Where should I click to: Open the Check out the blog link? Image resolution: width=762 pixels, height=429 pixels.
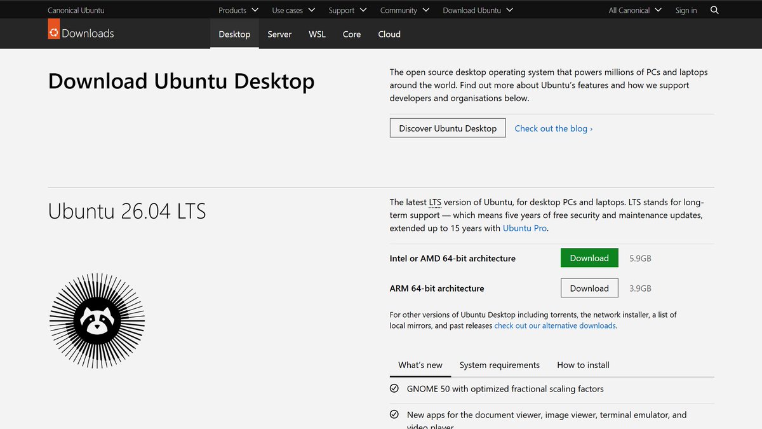point(553,128)
